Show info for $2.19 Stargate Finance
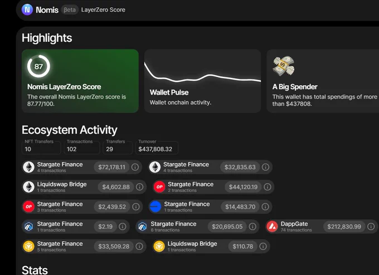 [122, 227]
